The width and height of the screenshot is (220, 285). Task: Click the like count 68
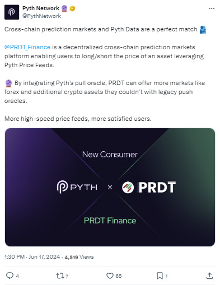point(119,276)
